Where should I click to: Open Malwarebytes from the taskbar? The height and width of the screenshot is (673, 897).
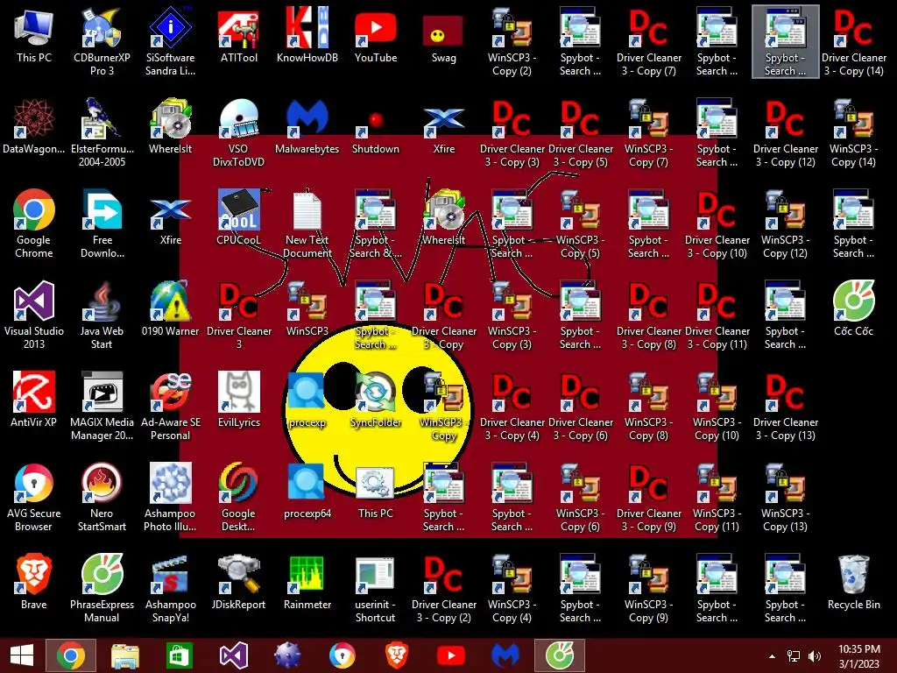505,655
